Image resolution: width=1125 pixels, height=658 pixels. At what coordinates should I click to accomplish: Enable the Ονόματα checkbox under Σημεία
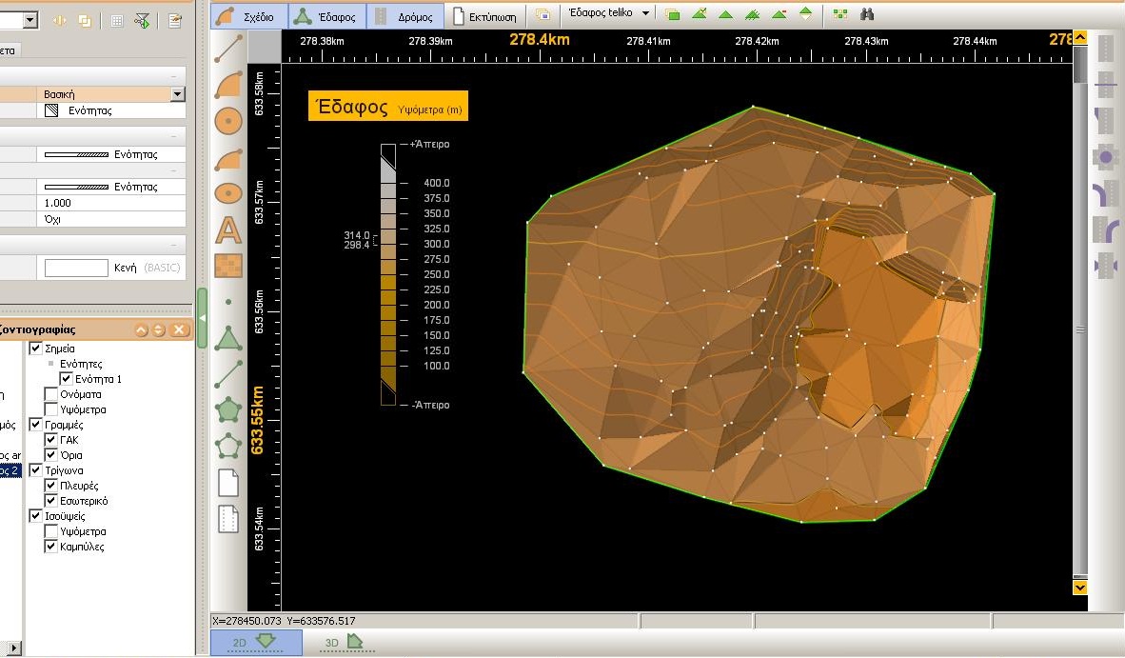[x=51, y=394]
